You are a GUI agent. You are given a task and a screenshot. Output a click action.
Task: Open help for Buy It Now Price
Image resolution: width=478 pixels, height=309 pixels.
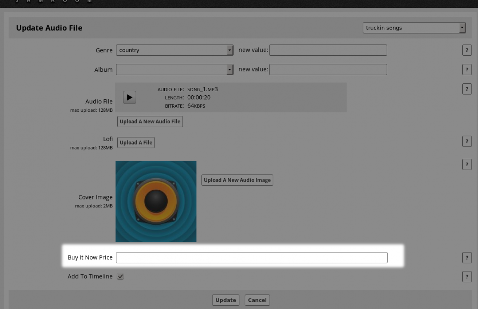[467, 258]
